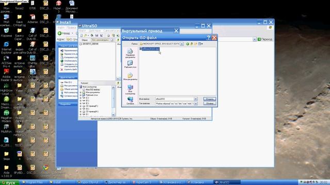Open Файл menu in Install window

point(61,28)
